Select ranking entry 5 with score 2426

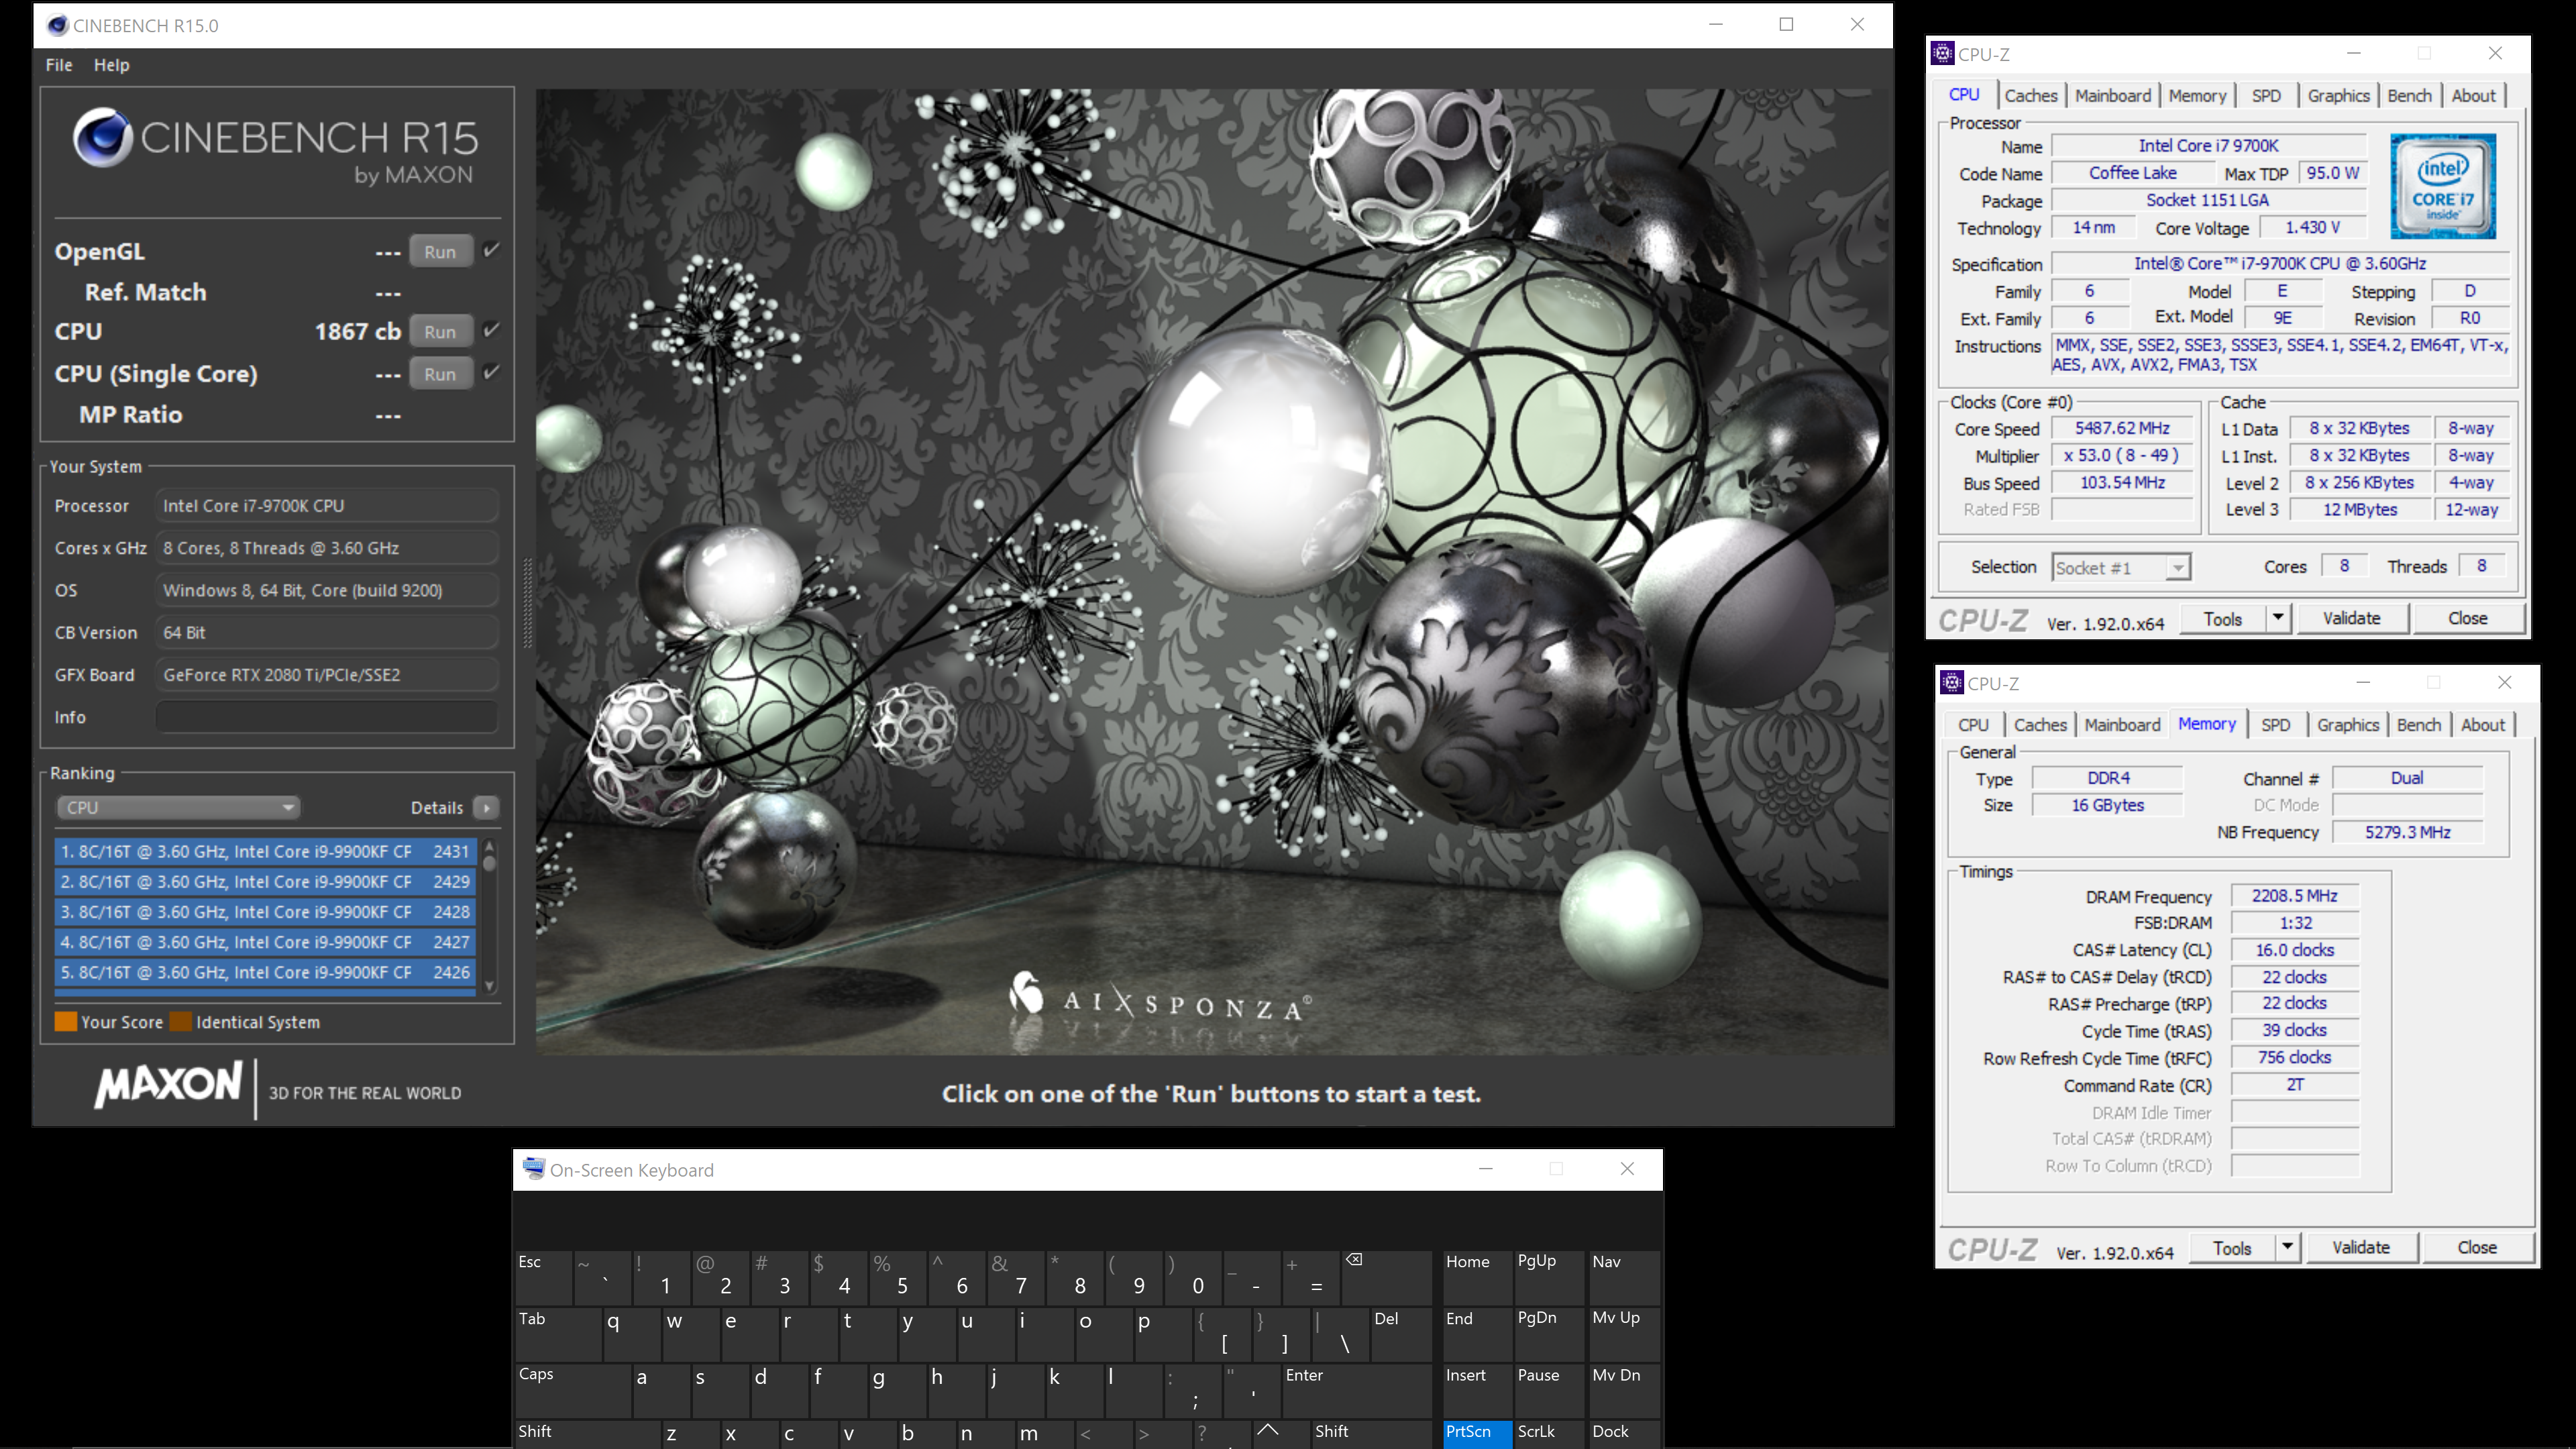[x=265, y=972]
